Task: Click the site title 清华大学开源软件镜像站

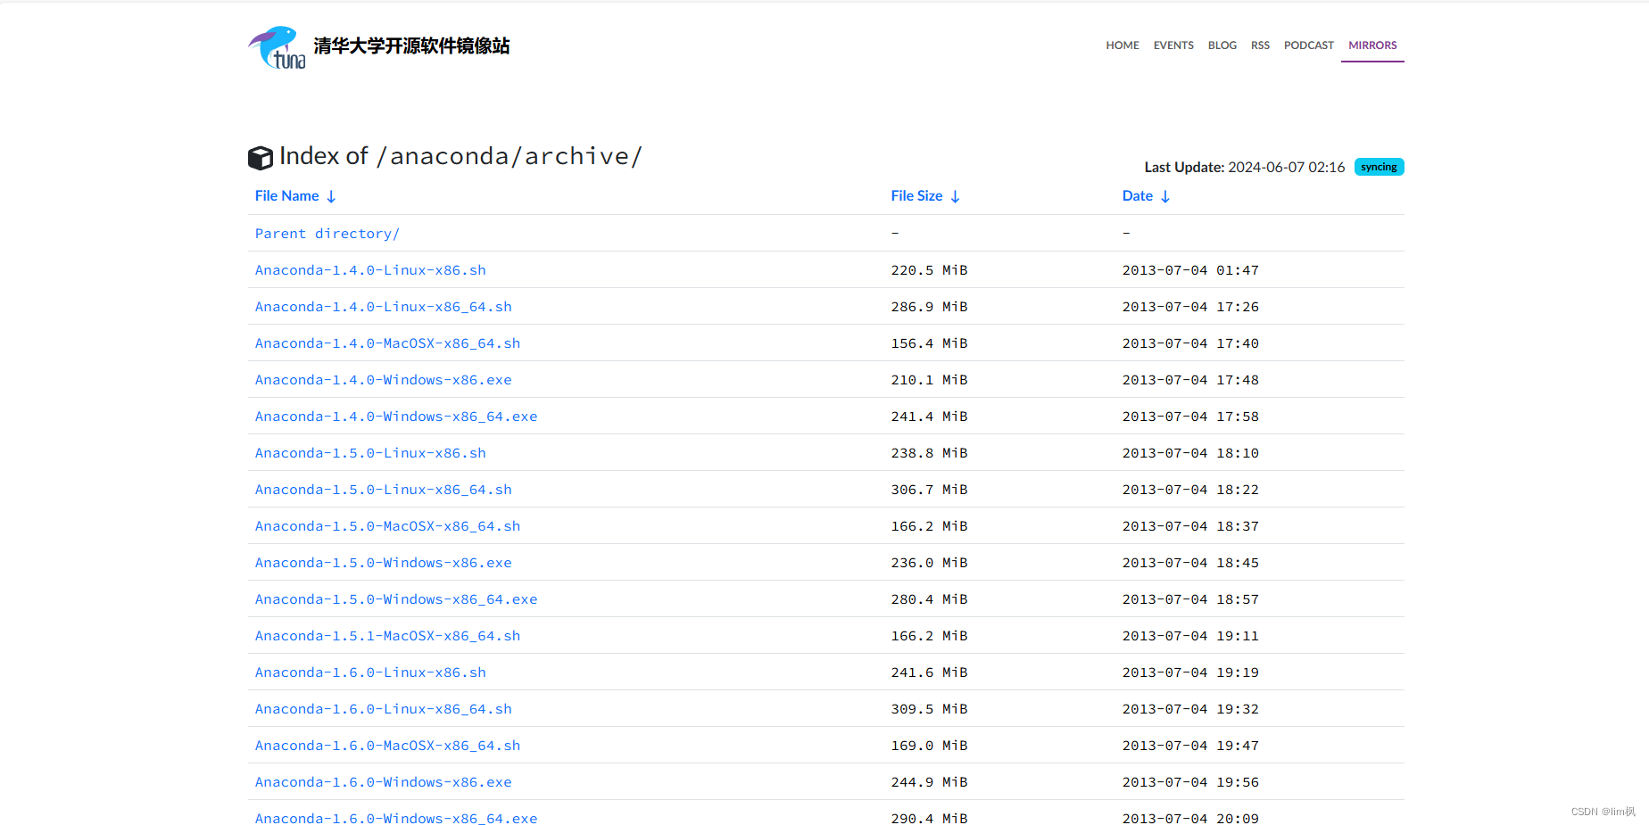Action: point(411,45)
